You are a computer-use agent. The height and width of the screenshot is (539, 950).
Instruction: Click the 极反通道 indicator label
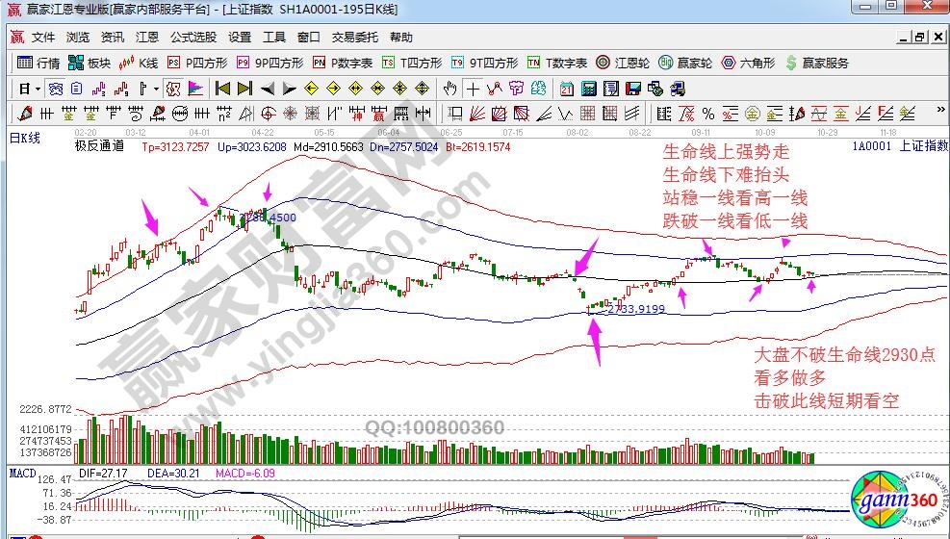[x=99, y=147]
